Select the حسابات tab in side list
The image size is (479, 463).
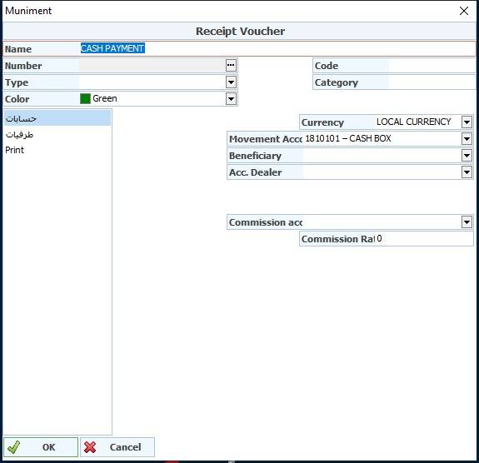pos(57,118)
